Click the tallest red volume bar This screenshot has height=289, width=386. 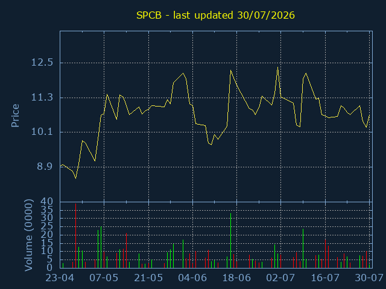pyautogui.click(x=75, y=235)
